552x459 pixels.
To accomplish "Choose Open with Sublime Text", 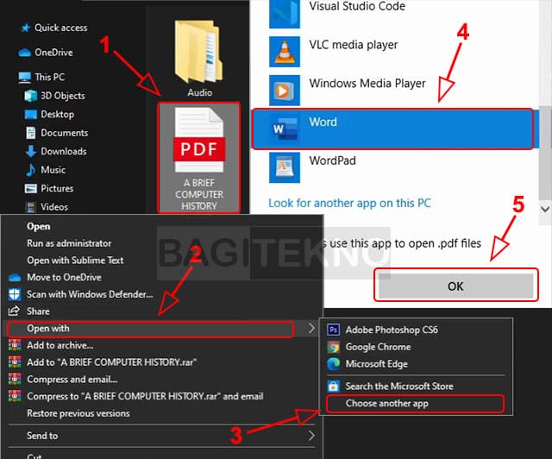I will coord(75,261).
